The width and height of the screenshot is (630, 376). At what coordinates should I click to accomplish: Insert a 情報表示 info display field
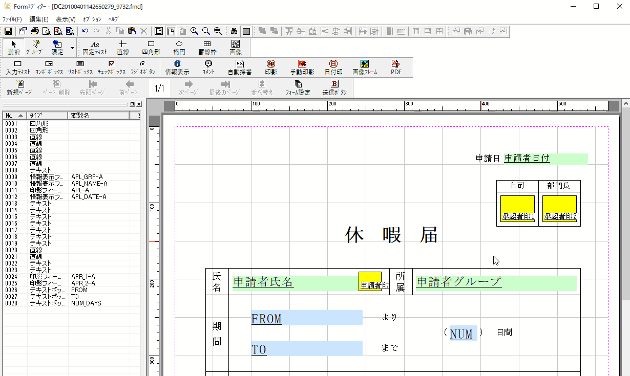pyautogui.click(x=177, y=68)
